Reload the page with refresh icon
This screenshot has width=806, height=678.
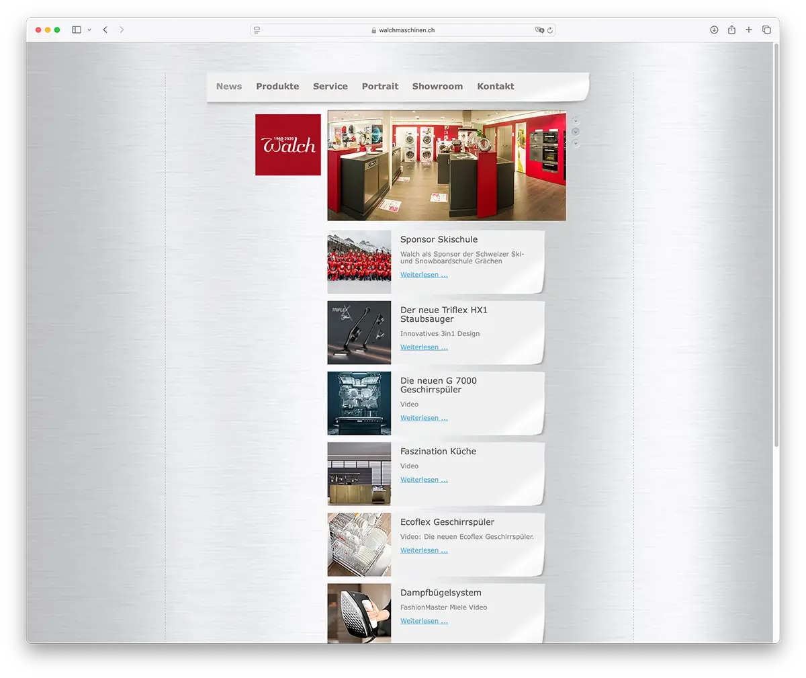(x=550, y=30)
